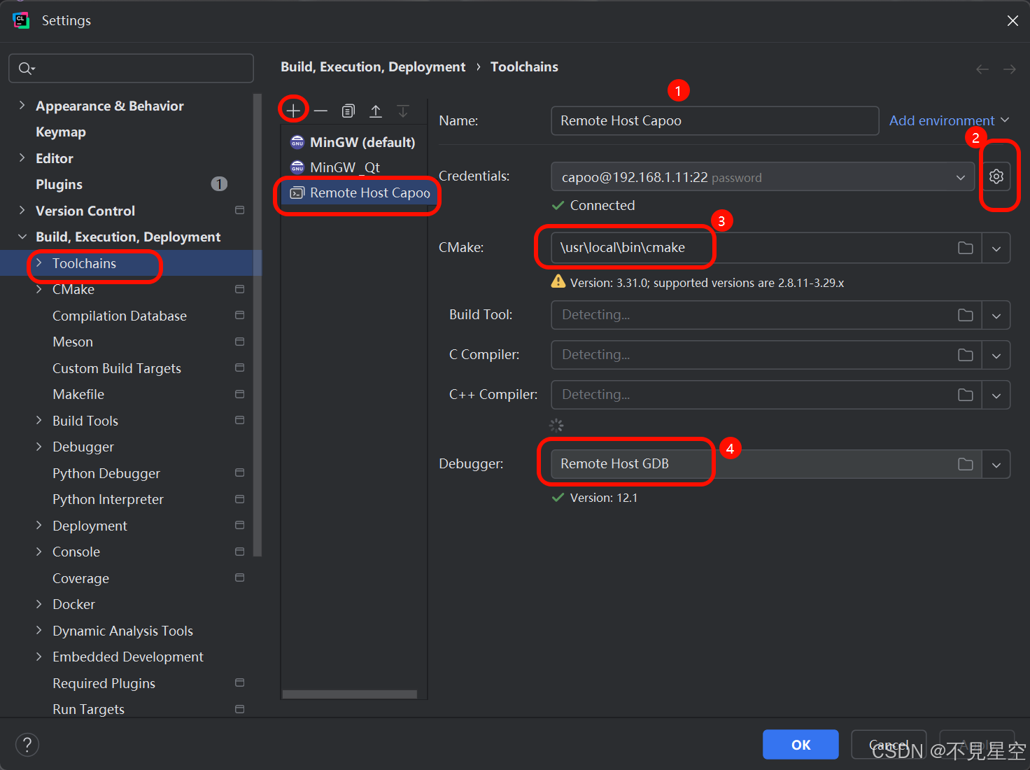The height and width of the screenshot is (770, 1030).
Task: Open Required Plugins settings
Action: coord(104,683)
